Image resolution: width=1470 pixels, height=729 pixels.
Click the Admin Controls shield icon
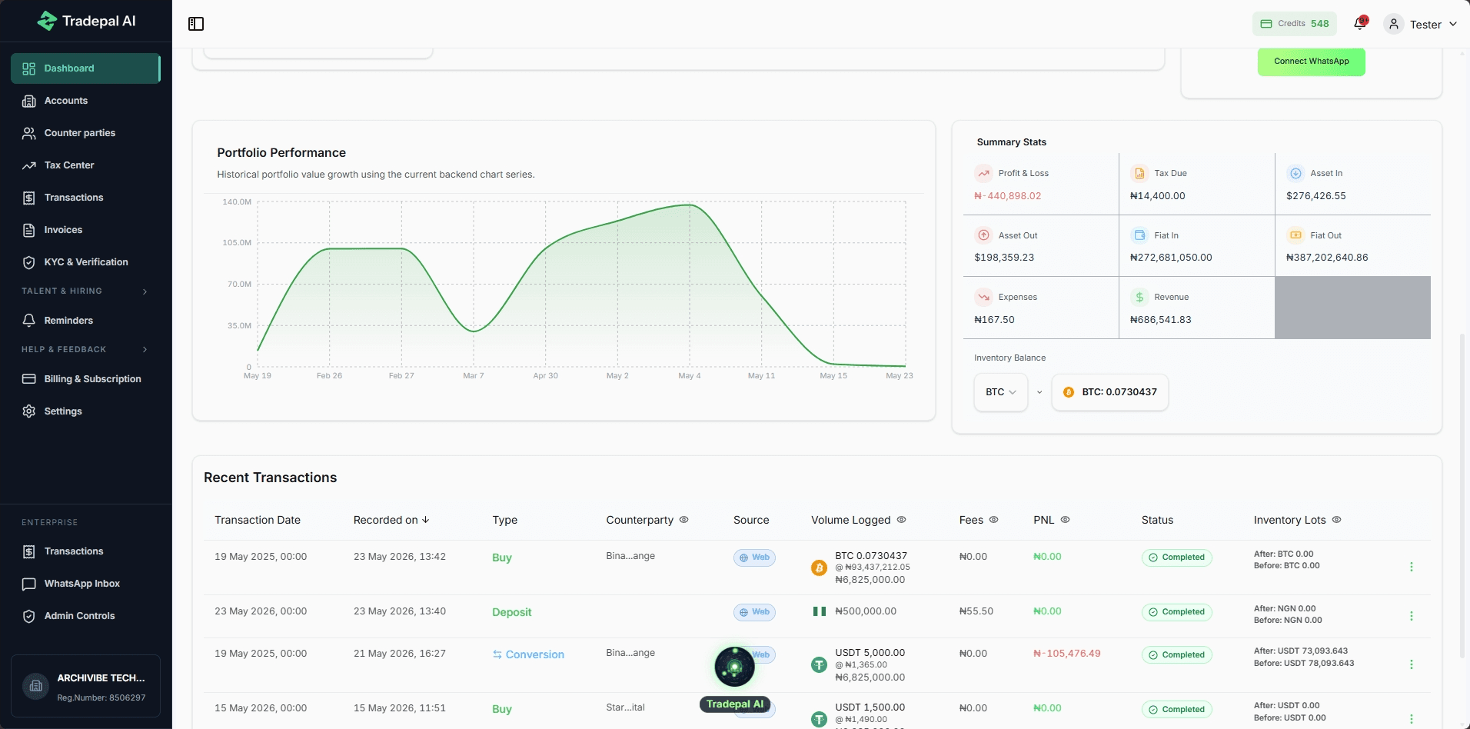[29, 616]
